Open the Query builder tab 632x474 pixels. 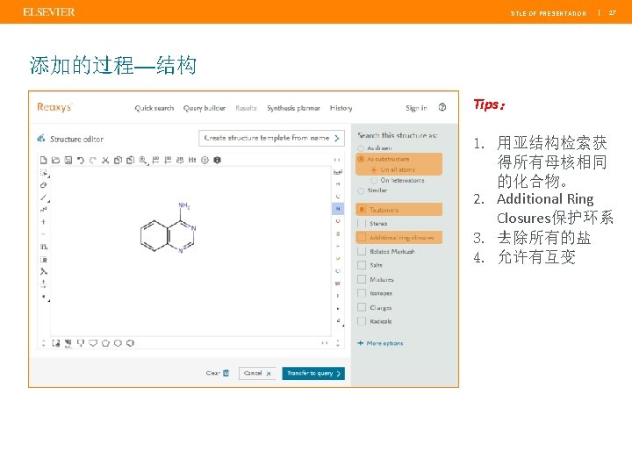(205, 108)
